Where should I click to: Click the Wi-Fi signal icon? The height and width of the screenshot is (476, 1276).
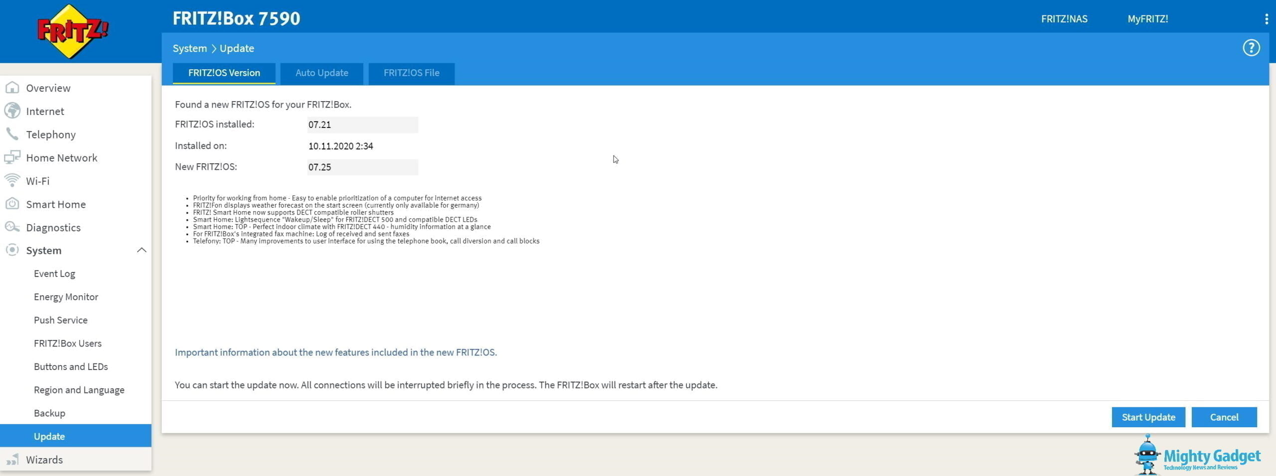pyautogui.click(x=12, y=181)
